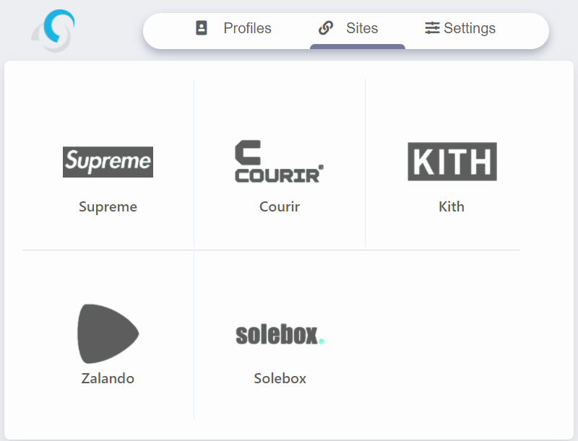Click the Sites chain-link icon
Viewport: 578px width, 441px height.
326,28
